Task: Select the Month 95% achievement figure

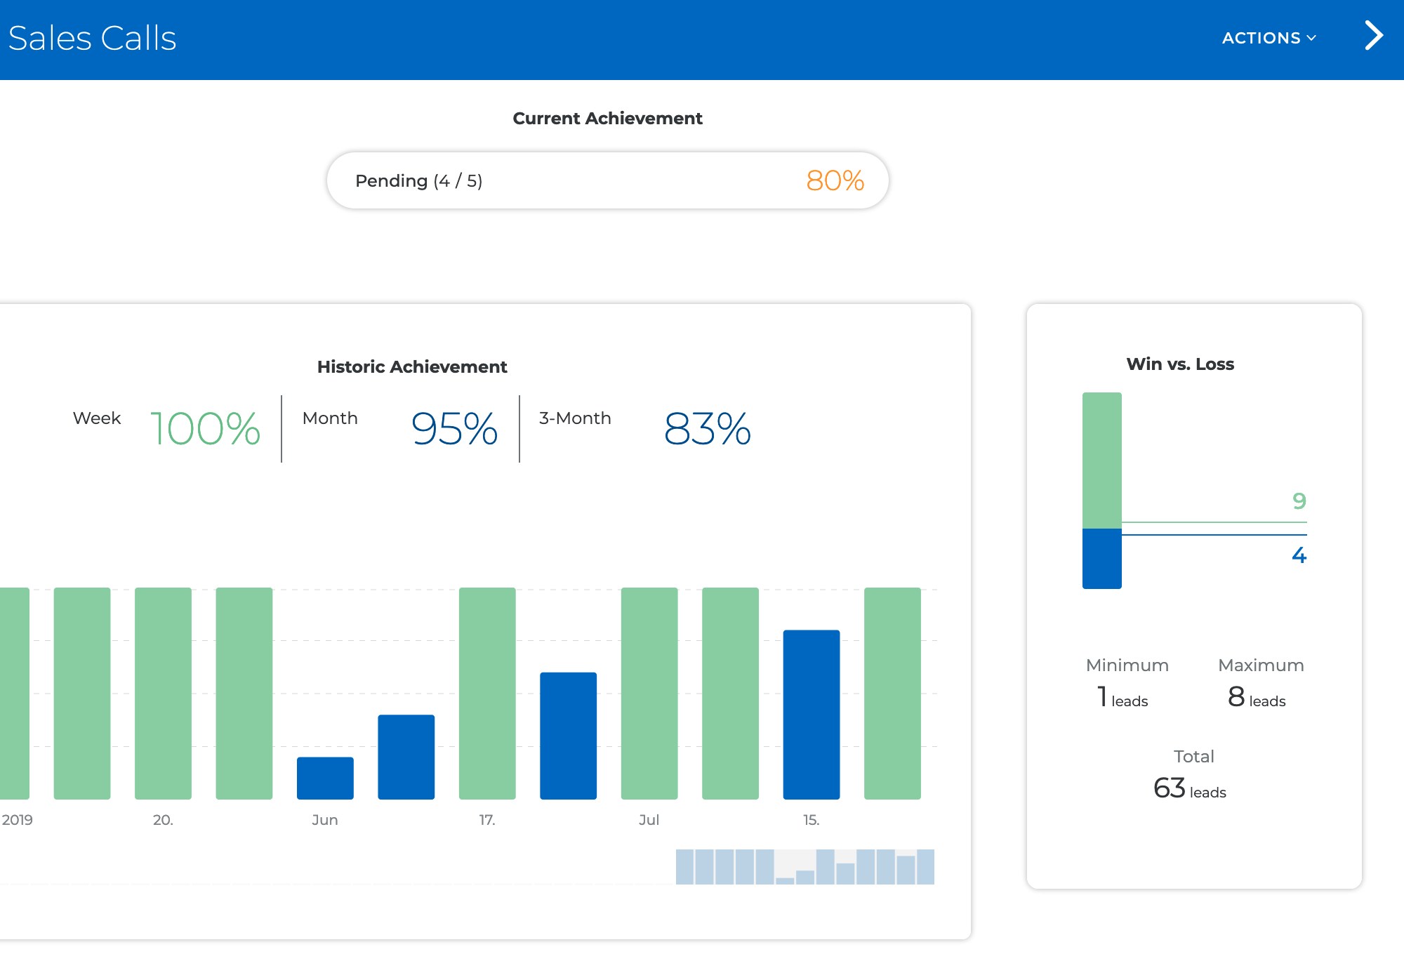Action: (x=454, y=428)
